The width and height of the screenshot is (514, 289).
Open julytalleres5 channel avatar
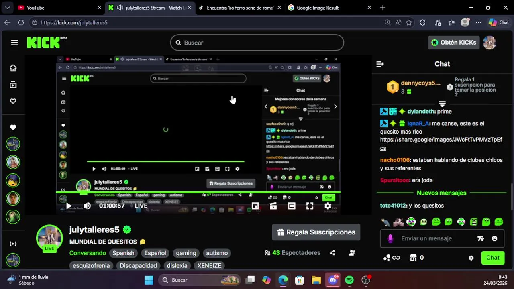(49, 238)
